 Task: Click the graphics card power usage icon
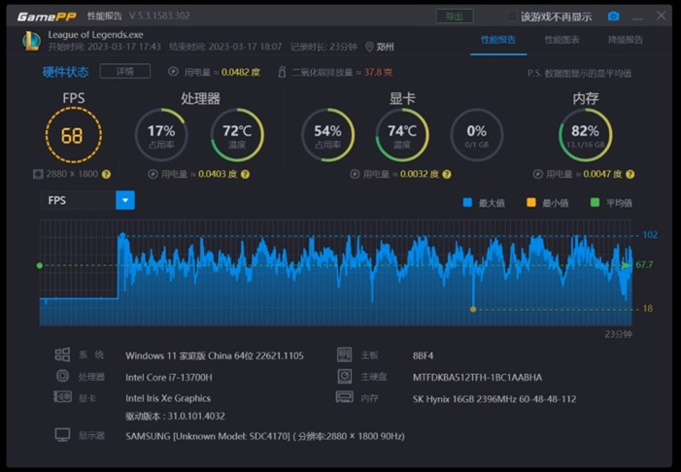tap(355, 174)
